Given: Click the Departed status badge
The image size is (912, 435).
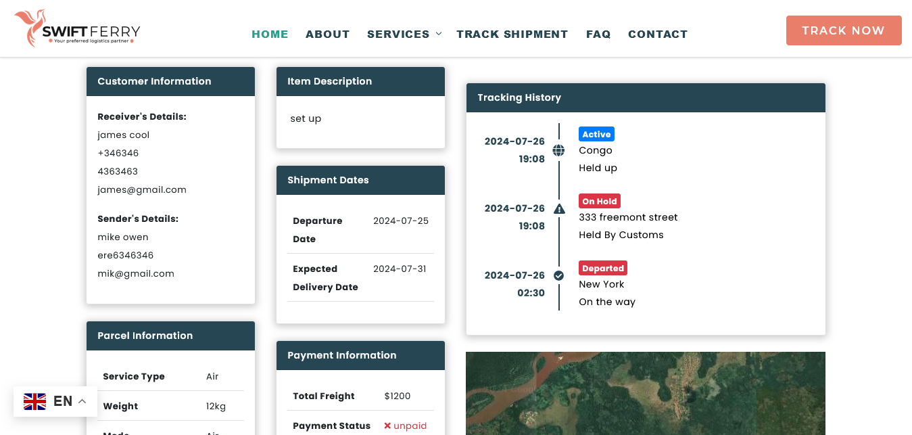Looking at the screenshot, I should [602, 268].
